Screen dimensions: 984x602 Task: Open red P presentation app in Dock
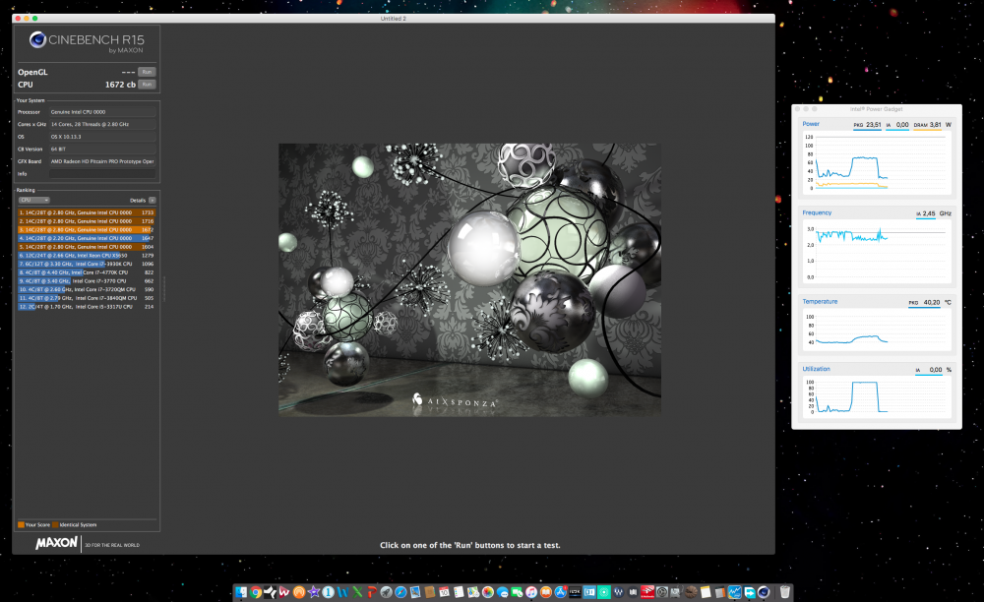[x=372, y=592]
